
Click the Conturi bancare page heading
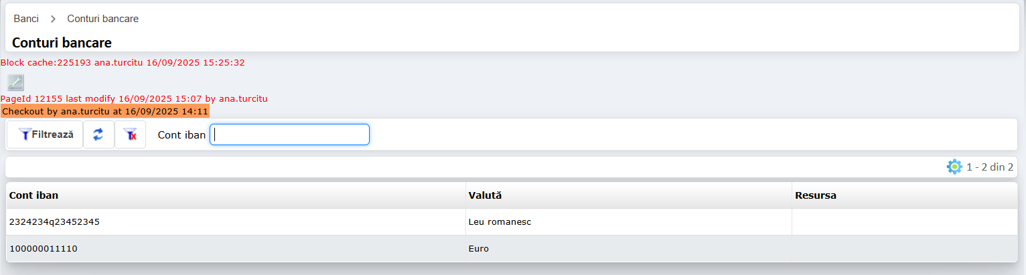[x=62, y=43]
